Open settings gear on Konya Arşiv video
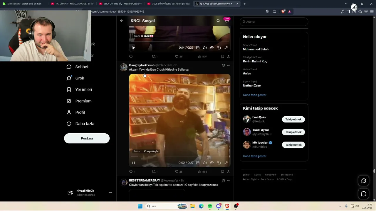This screenshot has width=376, height=211. (x=212, y=163)
